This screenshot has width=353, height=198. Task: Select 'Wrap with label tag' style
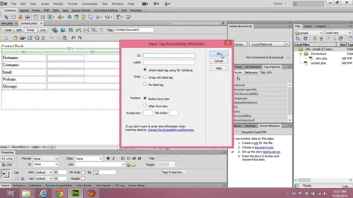(x=145, y=77)
